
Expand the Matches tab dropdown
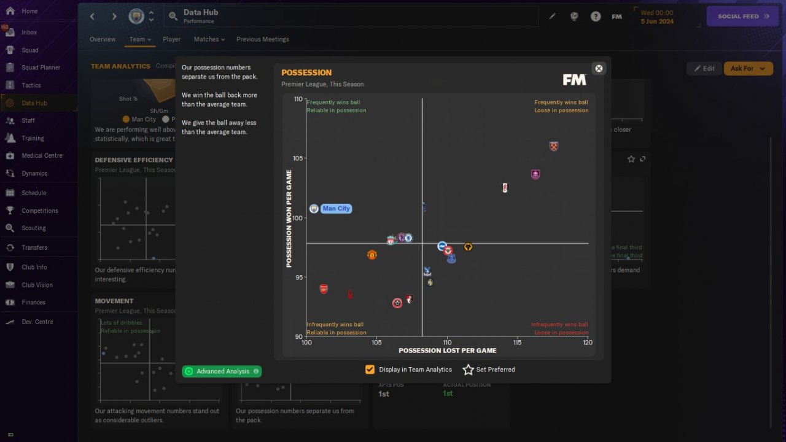(209, 39)
